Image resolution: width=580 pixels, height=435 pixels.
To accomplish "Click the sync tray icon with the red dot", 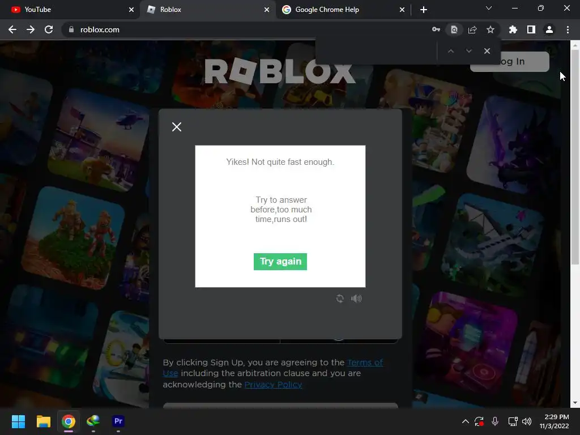I will (x=479, y=421).
